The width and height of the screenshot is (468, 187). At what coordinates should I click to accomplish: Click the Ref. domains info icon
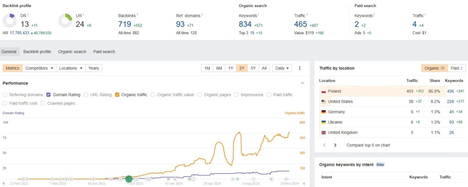tap(202, 14)
